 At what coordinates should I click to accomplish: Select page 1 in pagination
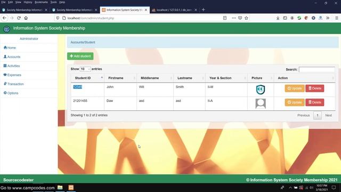318,115
